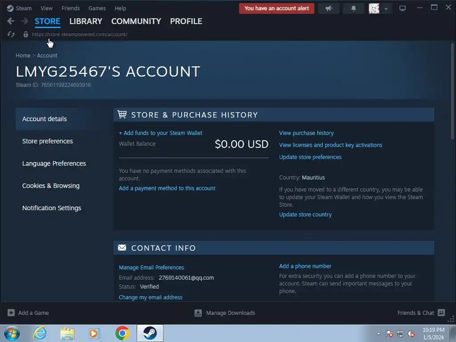Open the bell notifications icon
Image resolution: width=456 pixels, height=342 pixels.
point(353,8)
